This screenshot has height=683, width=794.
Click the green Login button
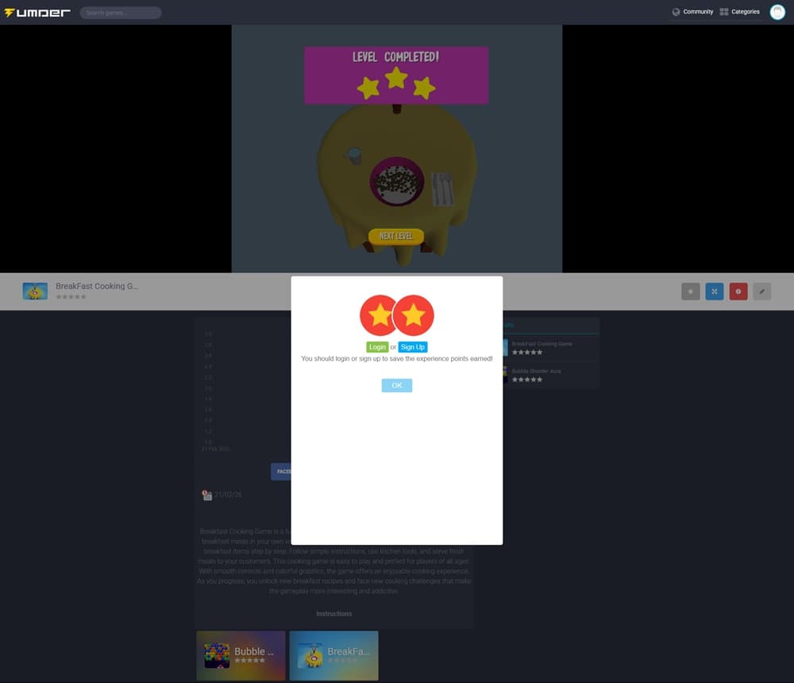377,347
